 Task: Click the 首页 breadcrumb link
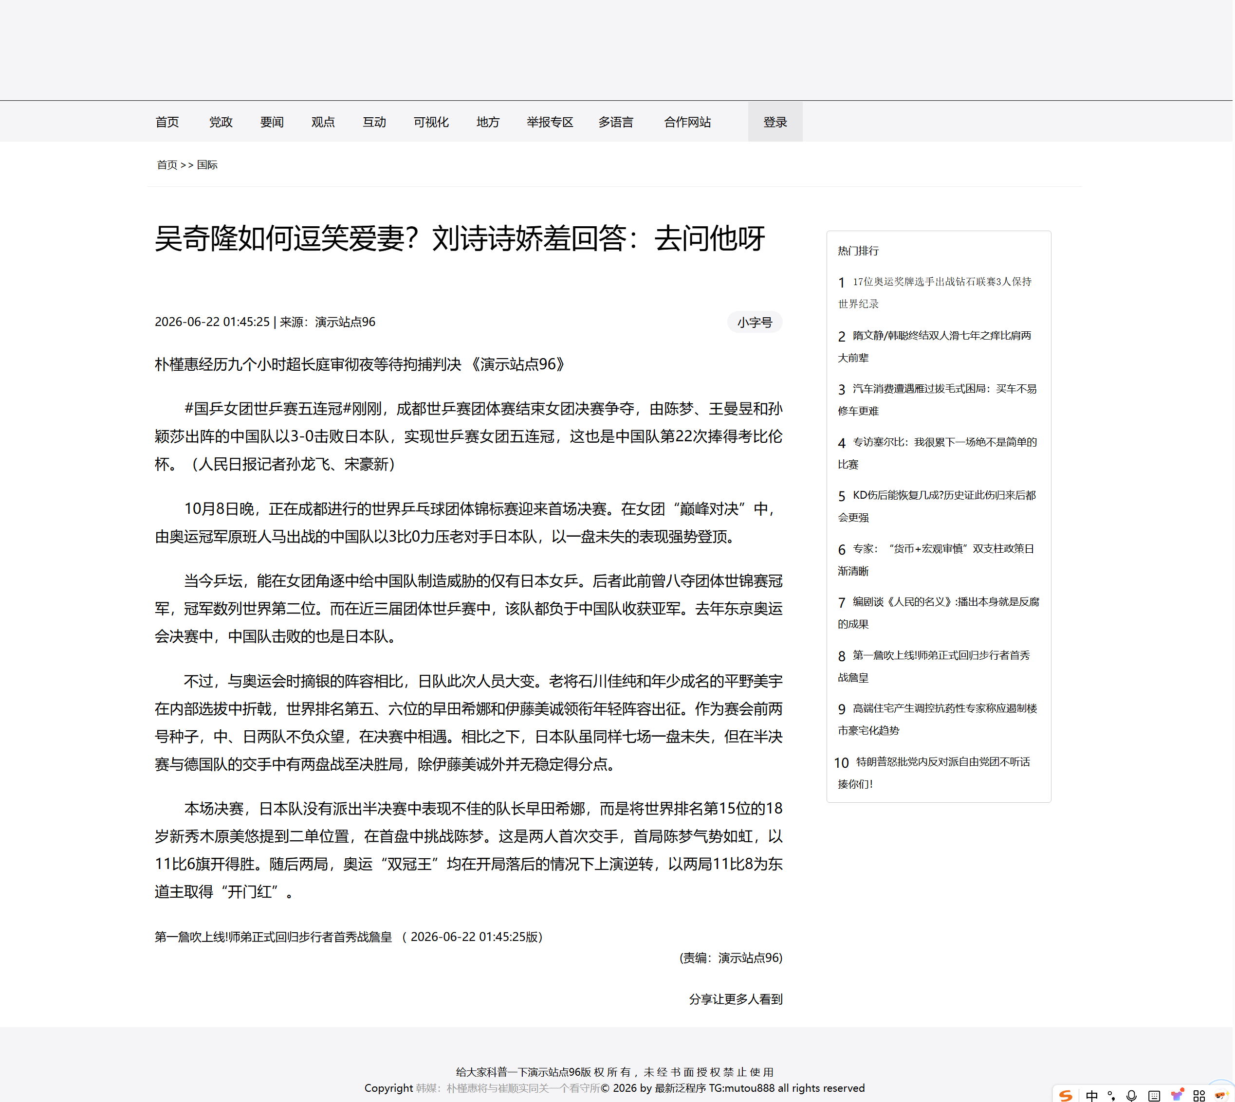coord(167,165)
